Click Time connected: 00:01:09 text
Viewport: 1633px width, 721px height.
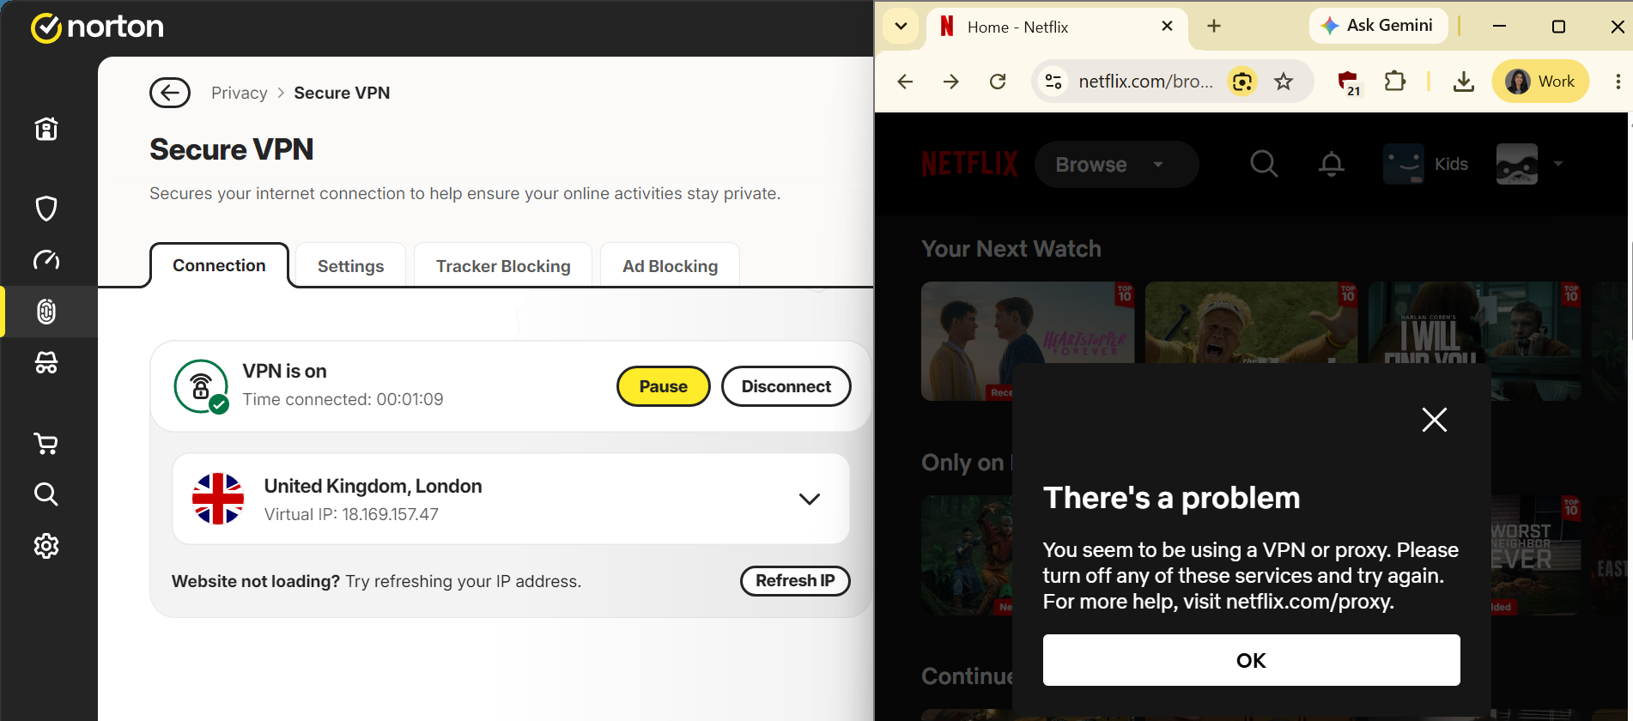click(x=343, y=399)
